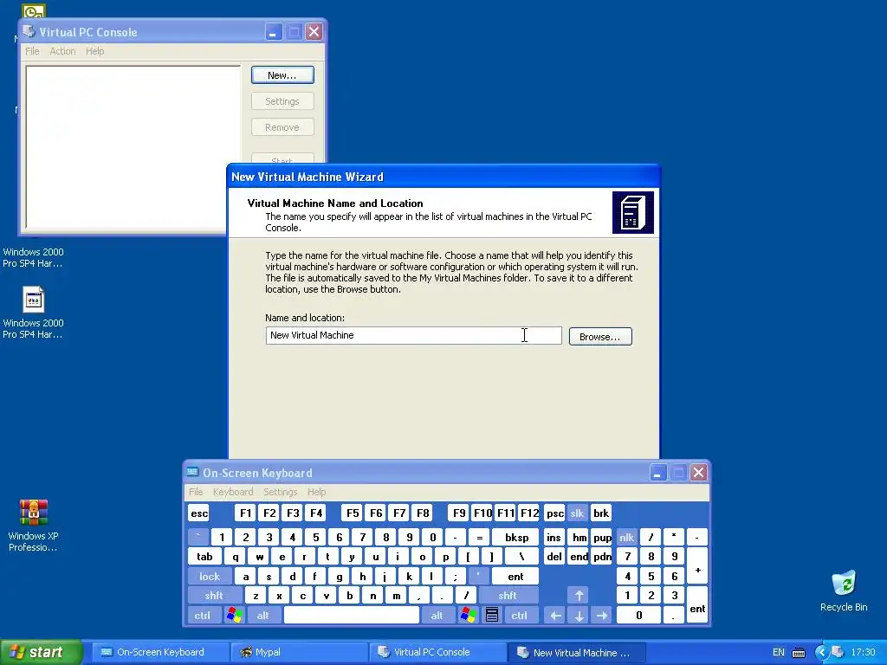Open the Start menu

tap(42, 652)
